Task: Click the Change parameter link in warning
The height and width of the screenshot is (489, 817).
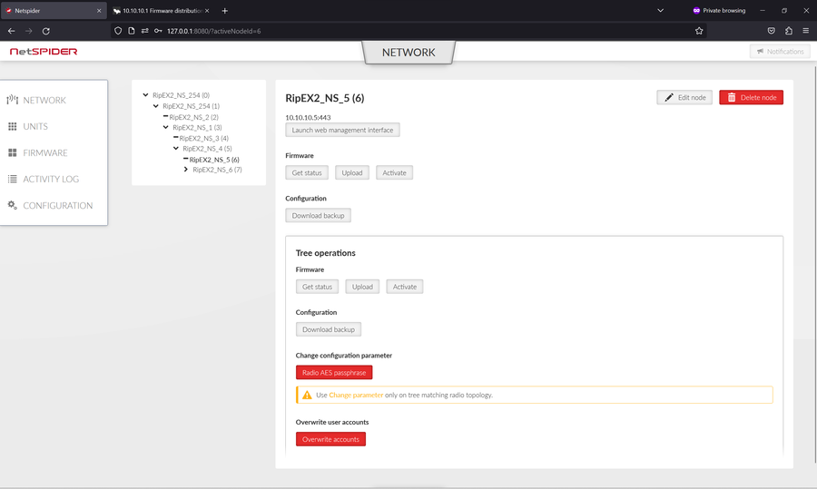Action: [x=356, y=396]
